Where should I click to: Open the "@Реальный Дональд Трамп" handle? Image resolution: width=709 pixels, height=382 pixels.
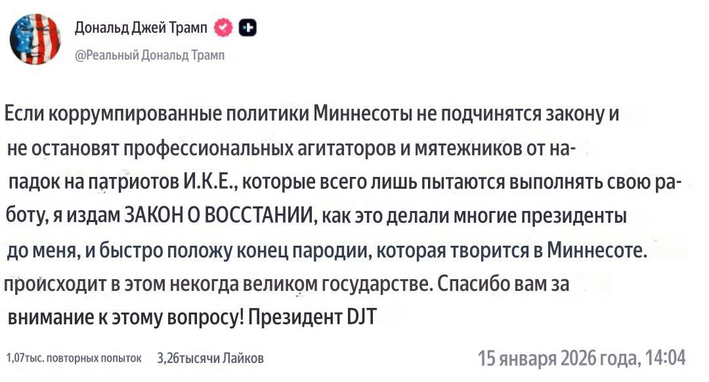click(150, 56)
